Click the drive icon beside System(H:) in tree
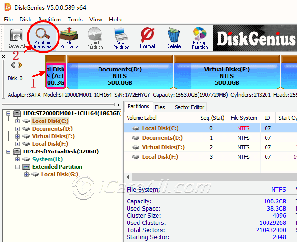 pos(26,159)
